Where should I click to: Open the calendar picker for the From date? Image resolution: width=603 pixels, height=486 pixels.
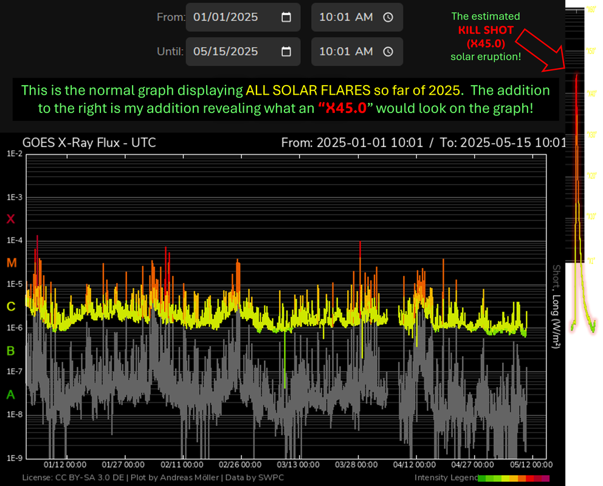pyautogui.click(x=286, y=17)
